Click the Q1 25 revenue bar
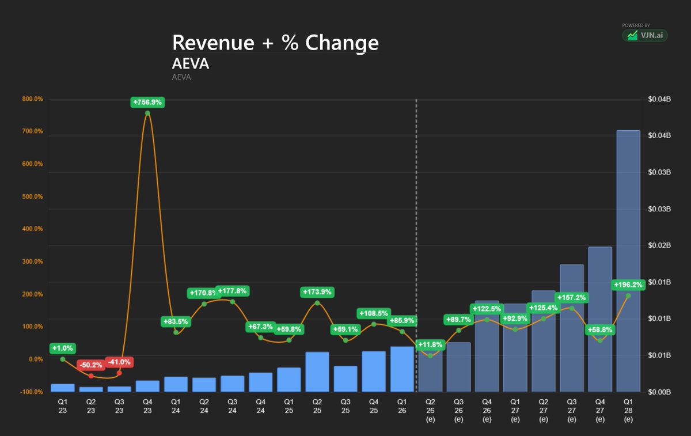The image size is (691, 436). tap(289, 380)
